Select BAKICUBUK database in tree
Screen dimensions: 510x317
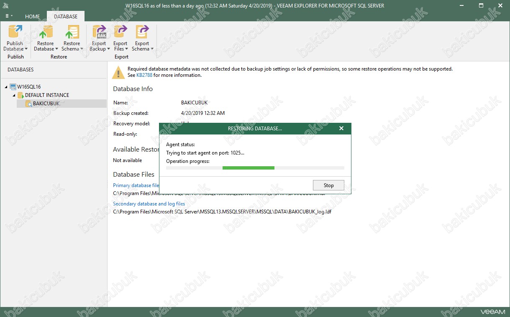tap(46, 104)
